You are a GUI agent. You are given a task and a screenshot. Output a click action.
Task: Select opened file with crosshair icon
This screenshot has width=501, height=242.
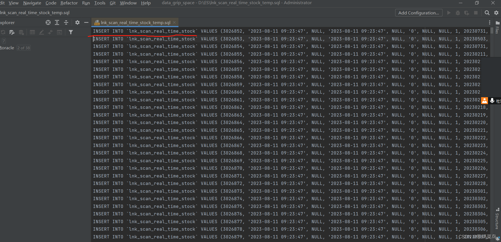coord(48,22)
